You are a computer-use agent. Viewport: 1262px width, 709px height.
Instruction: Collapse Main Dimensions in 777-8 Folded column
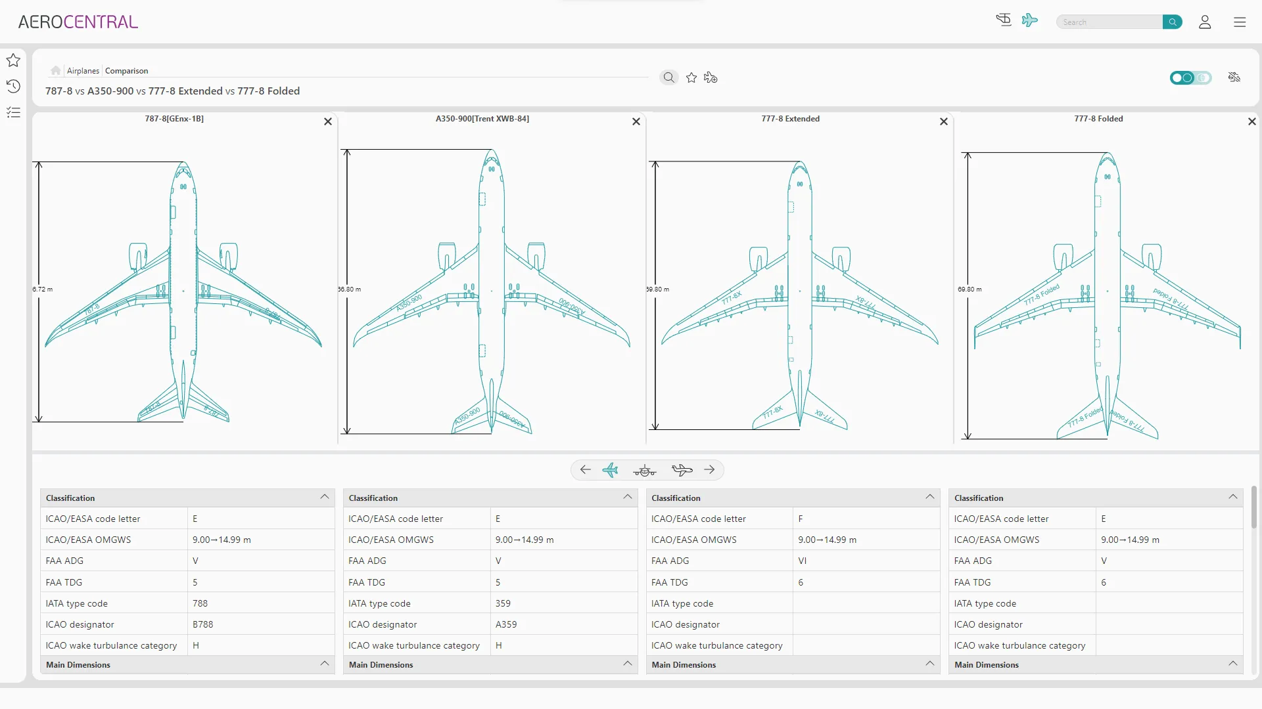tap(1233, 664)
